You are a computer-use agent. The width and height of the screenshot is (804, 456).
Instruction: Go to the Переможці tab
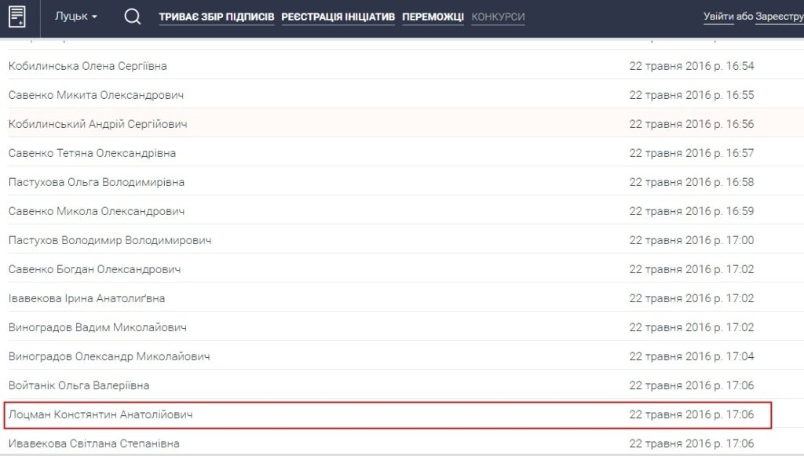click(x=433, y=16)
